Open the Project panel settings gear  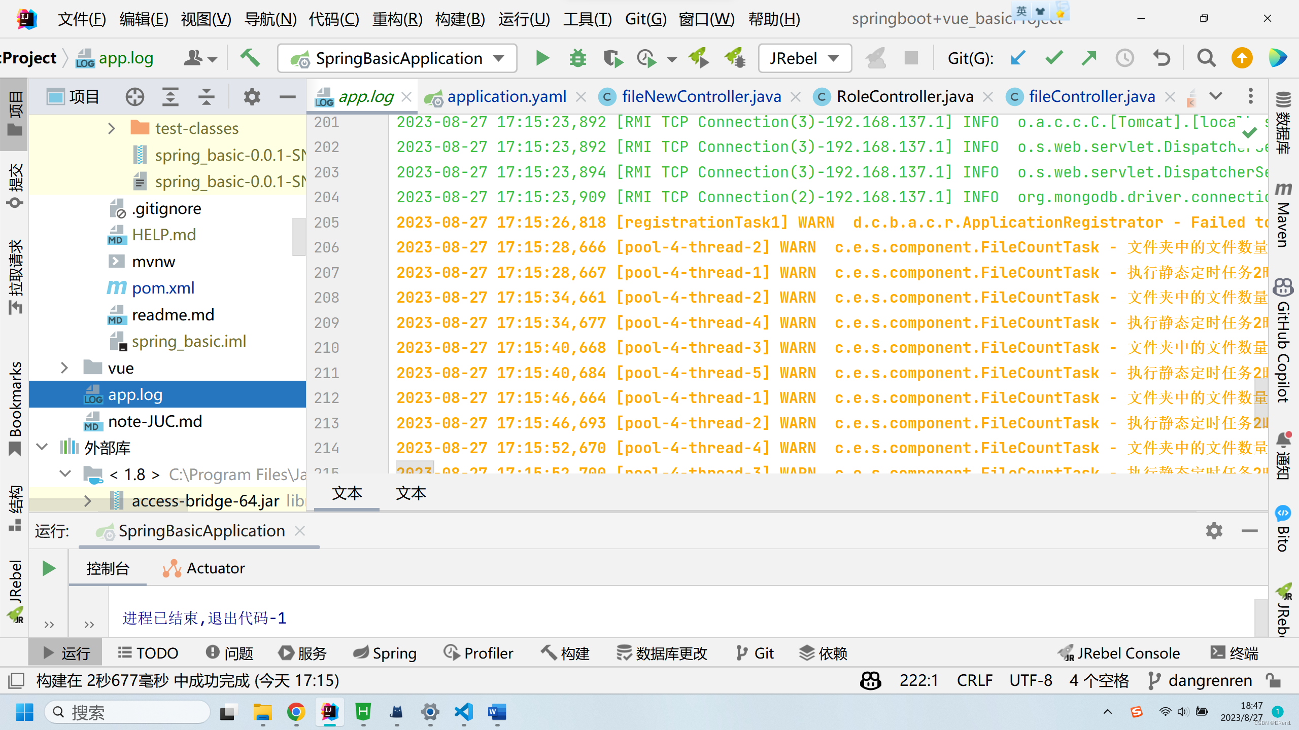point(252,96)
